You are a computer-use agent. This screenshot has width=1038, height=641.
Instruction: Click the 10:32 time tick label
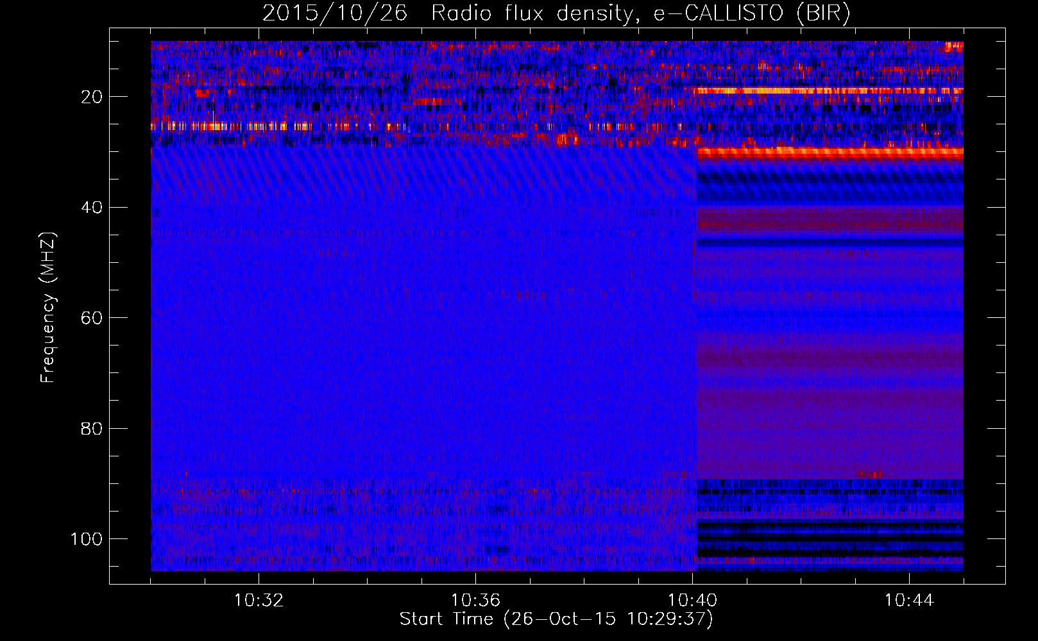(259, 601)
